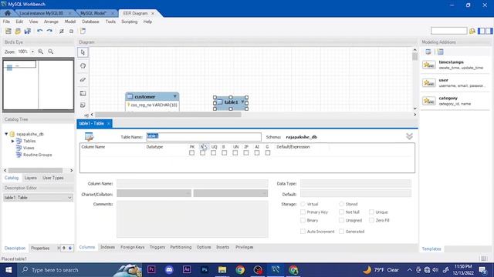
Task: Open the Home tab icon
Action: point(8,13)
